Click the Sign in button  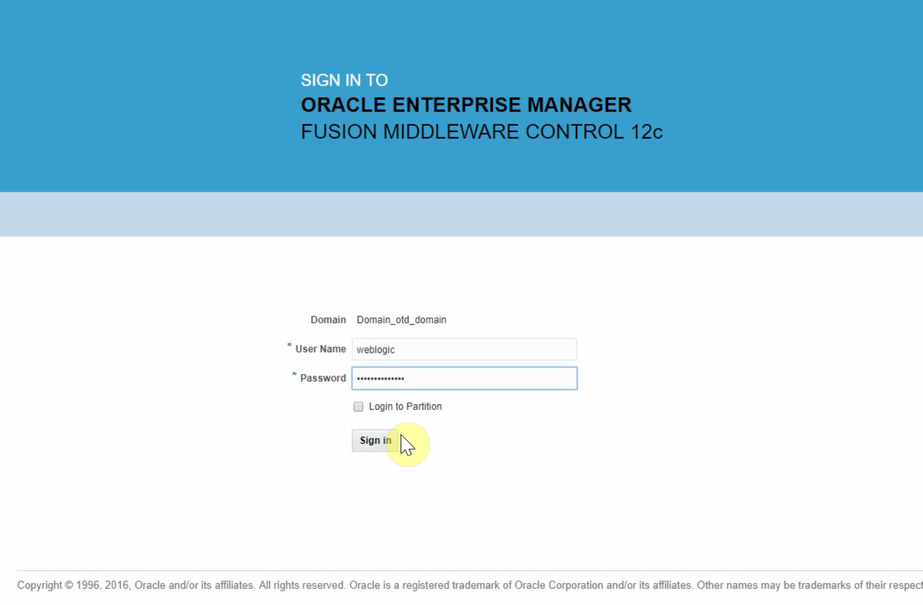pos(375,440)
